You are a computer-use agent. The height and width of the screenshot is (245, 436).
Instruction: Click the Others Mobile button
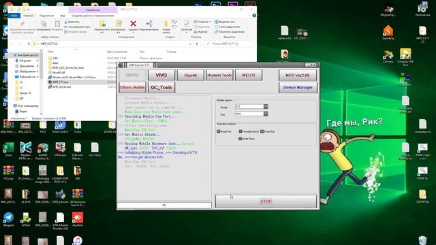point(132,88)
